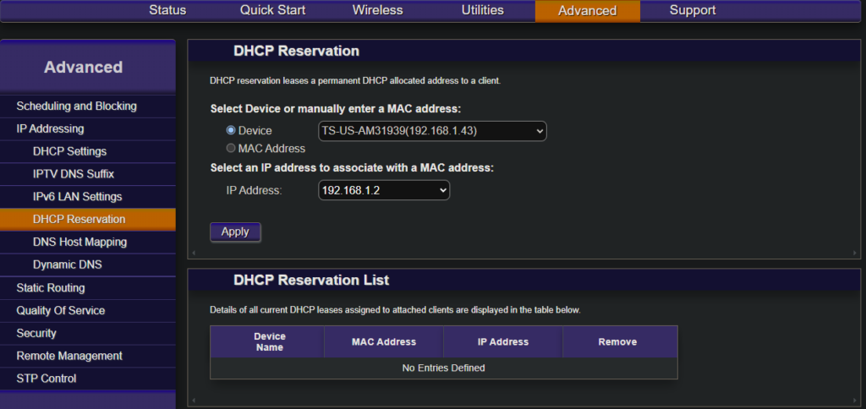Open Dynamic DNS settings
This screenshot has width=866, height=409.
67,265
